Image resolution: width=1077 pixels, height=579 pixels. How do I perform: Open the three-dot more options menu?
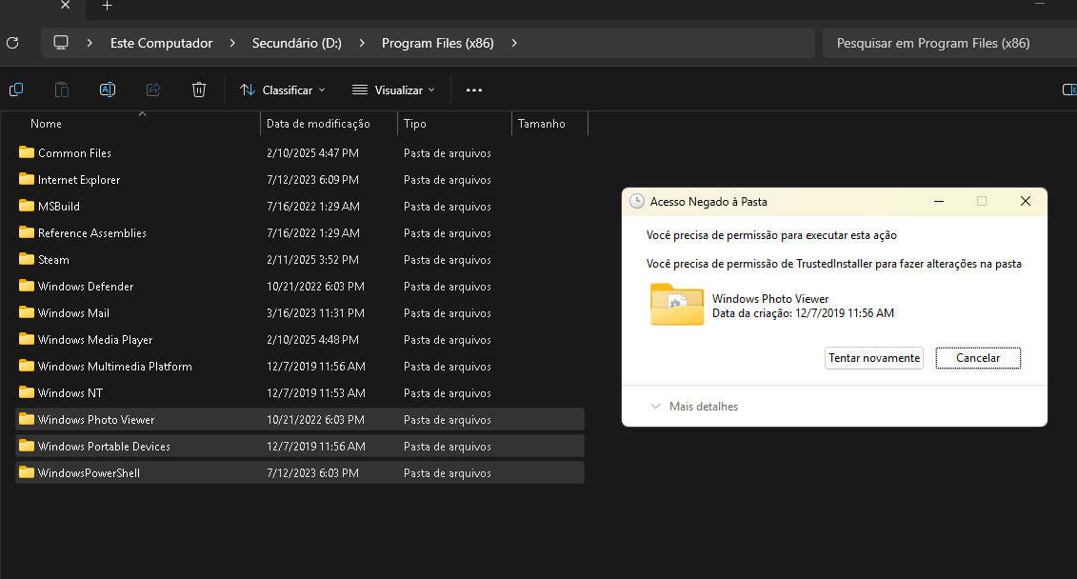click(x=474, y=90)
